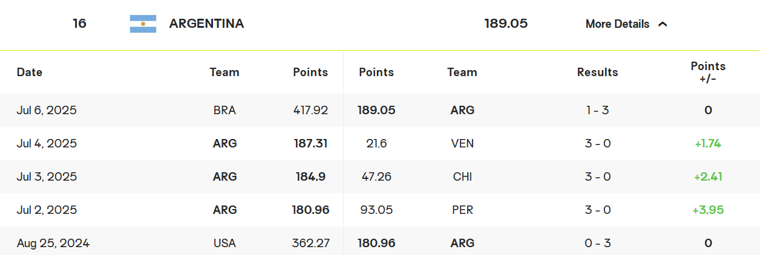
Task: Click the Argentina flag icon
Action: [143, 24]
